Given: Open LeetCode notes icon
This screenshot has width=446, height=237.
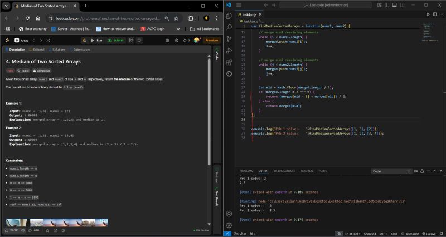Looking at the screenshot, I should pos(139,40).
